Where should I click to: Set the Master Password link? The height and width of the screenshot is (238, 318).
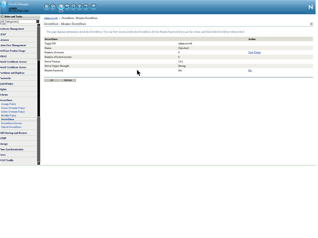pyautogui.click(x=250, y=71)
